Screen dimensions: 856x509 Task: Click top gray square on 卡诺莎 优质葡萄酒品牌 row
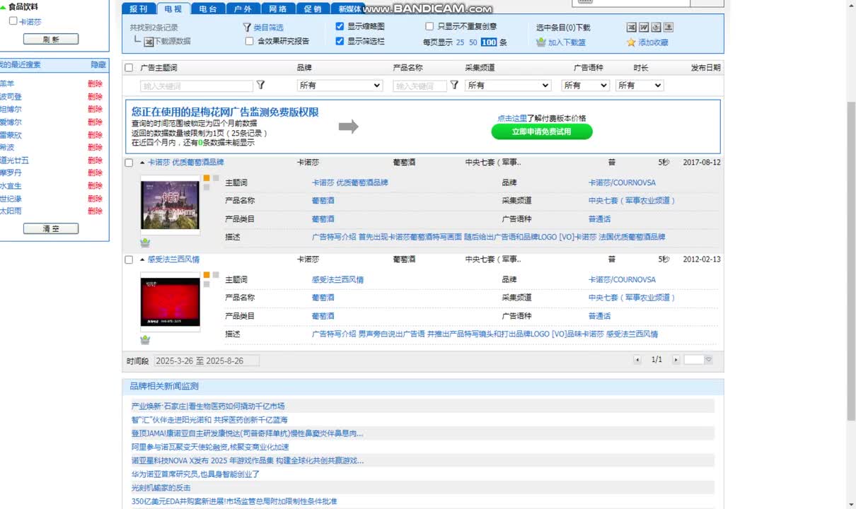(216, 178)
